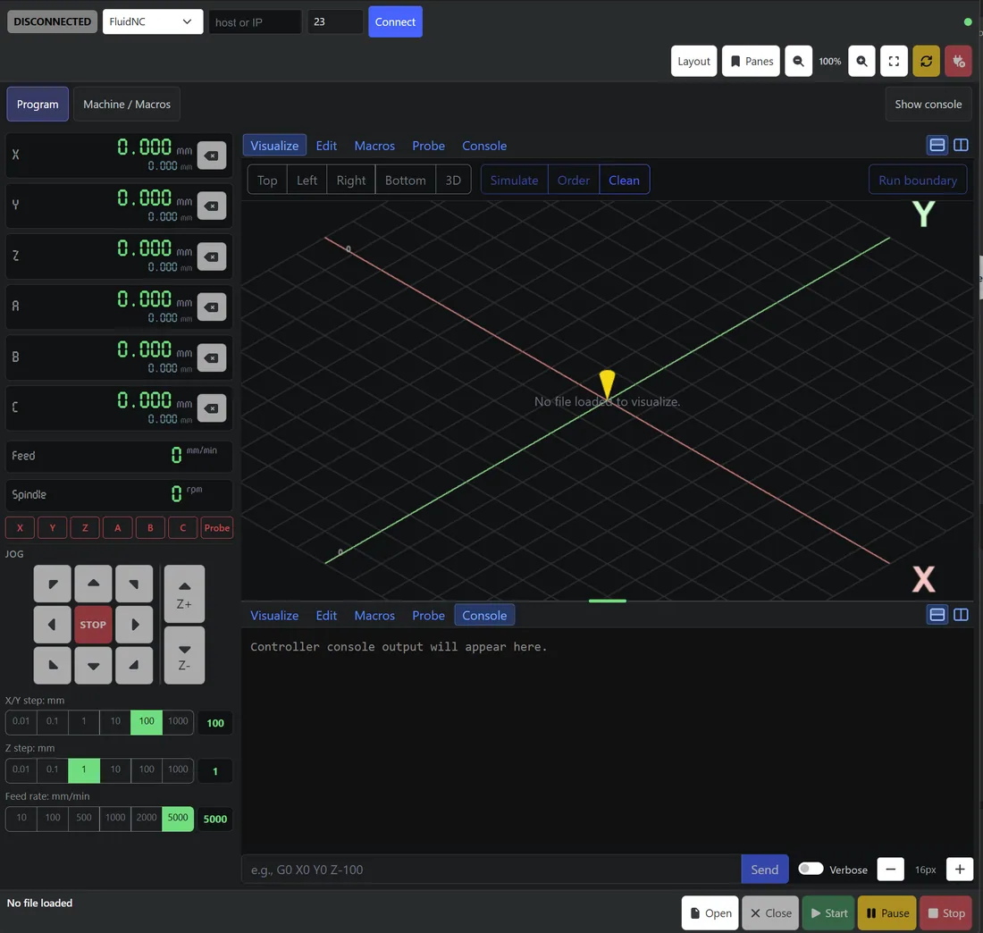Click the zoom out magnifier icon
Screen dimensions: 983x933
tap(798, 61)
